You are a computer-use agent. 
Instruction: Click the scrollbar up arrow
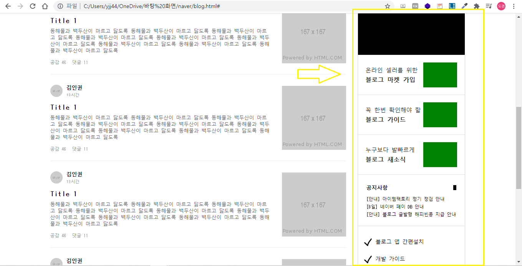519,16
